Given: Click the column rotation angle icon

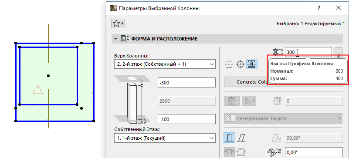Looking at the screenshot, I should click(x=274, y=152).
